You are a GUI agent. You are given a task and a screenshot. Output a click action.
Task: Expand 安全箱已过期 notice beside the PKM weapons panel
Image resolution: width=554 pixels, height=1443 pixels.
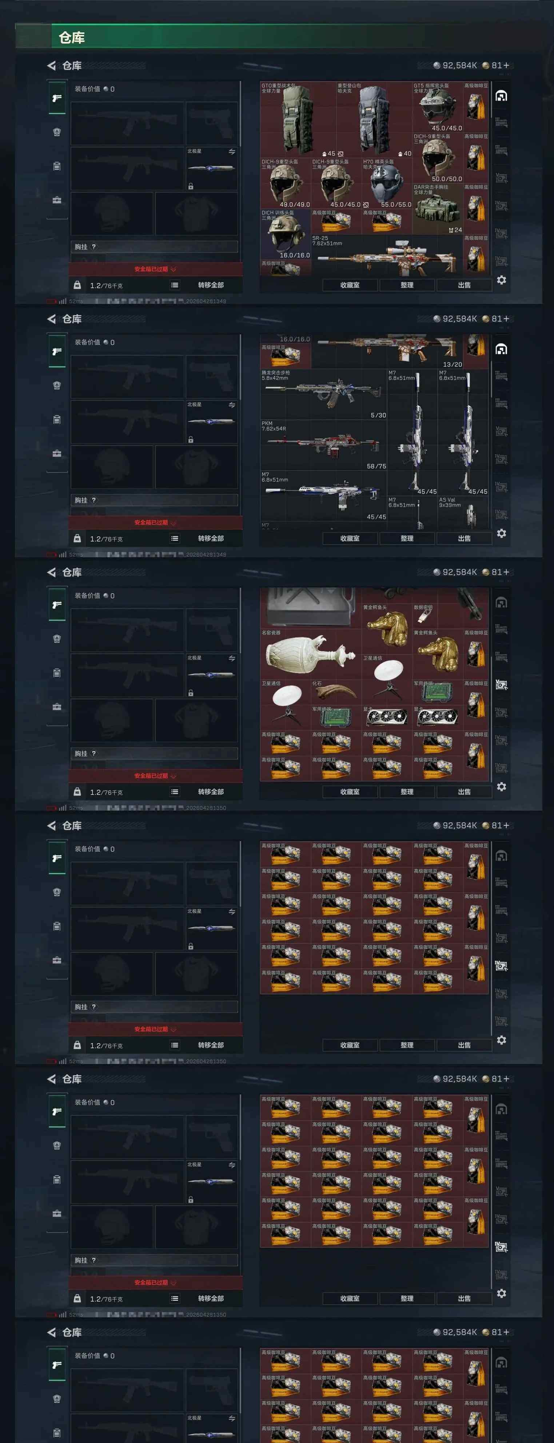(155, 523)
